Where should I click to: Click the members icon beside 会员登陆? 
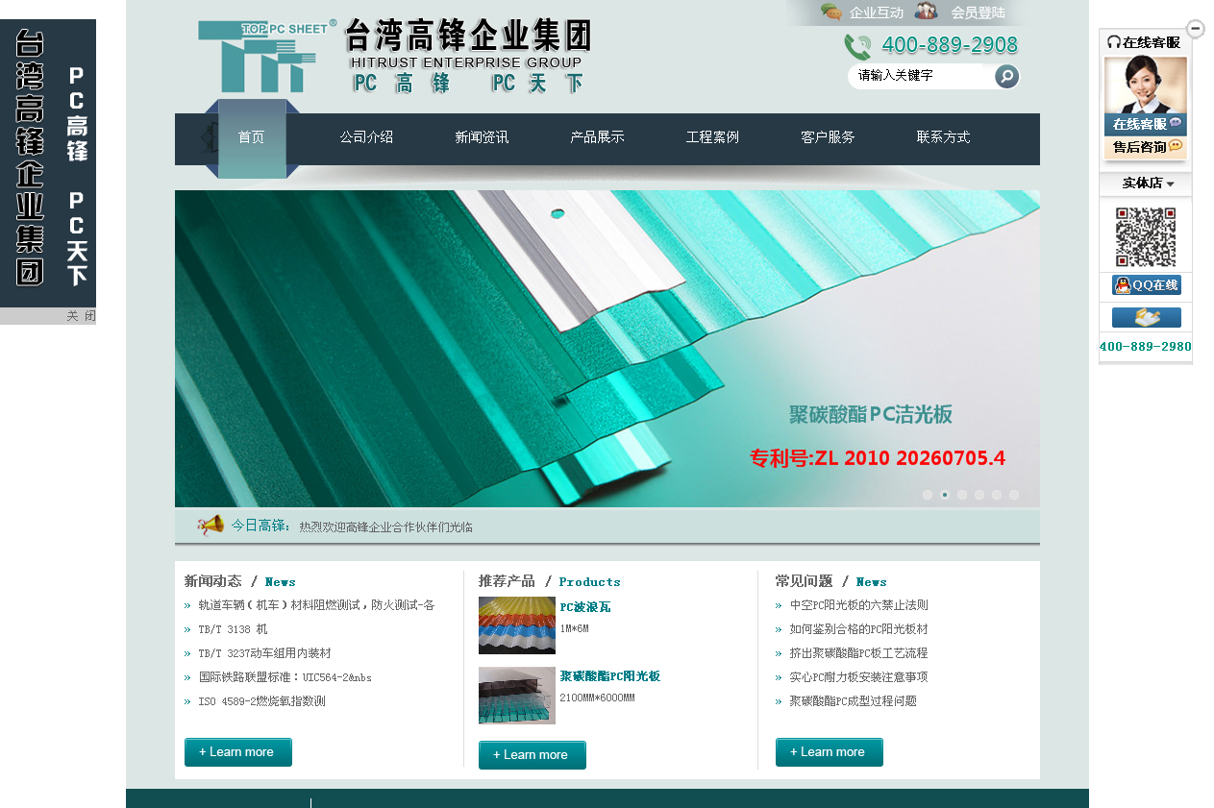click(x=927, y=12)
